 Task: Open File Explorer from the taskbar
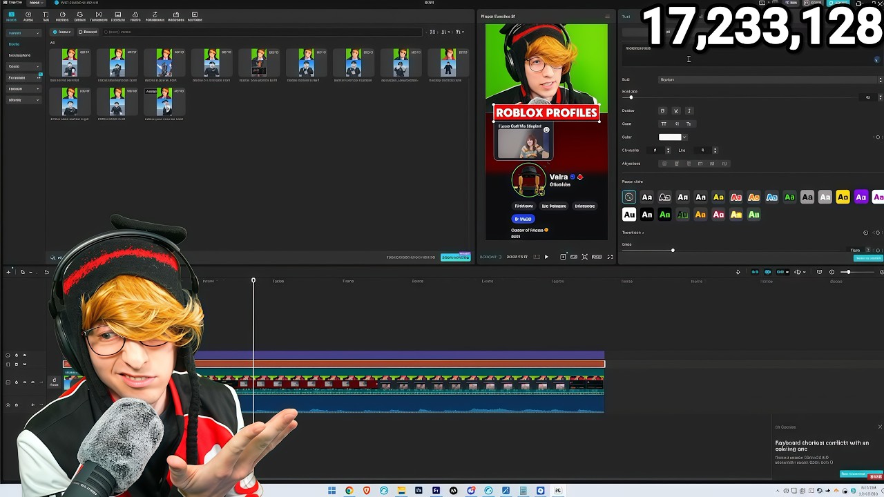[401, 491]
